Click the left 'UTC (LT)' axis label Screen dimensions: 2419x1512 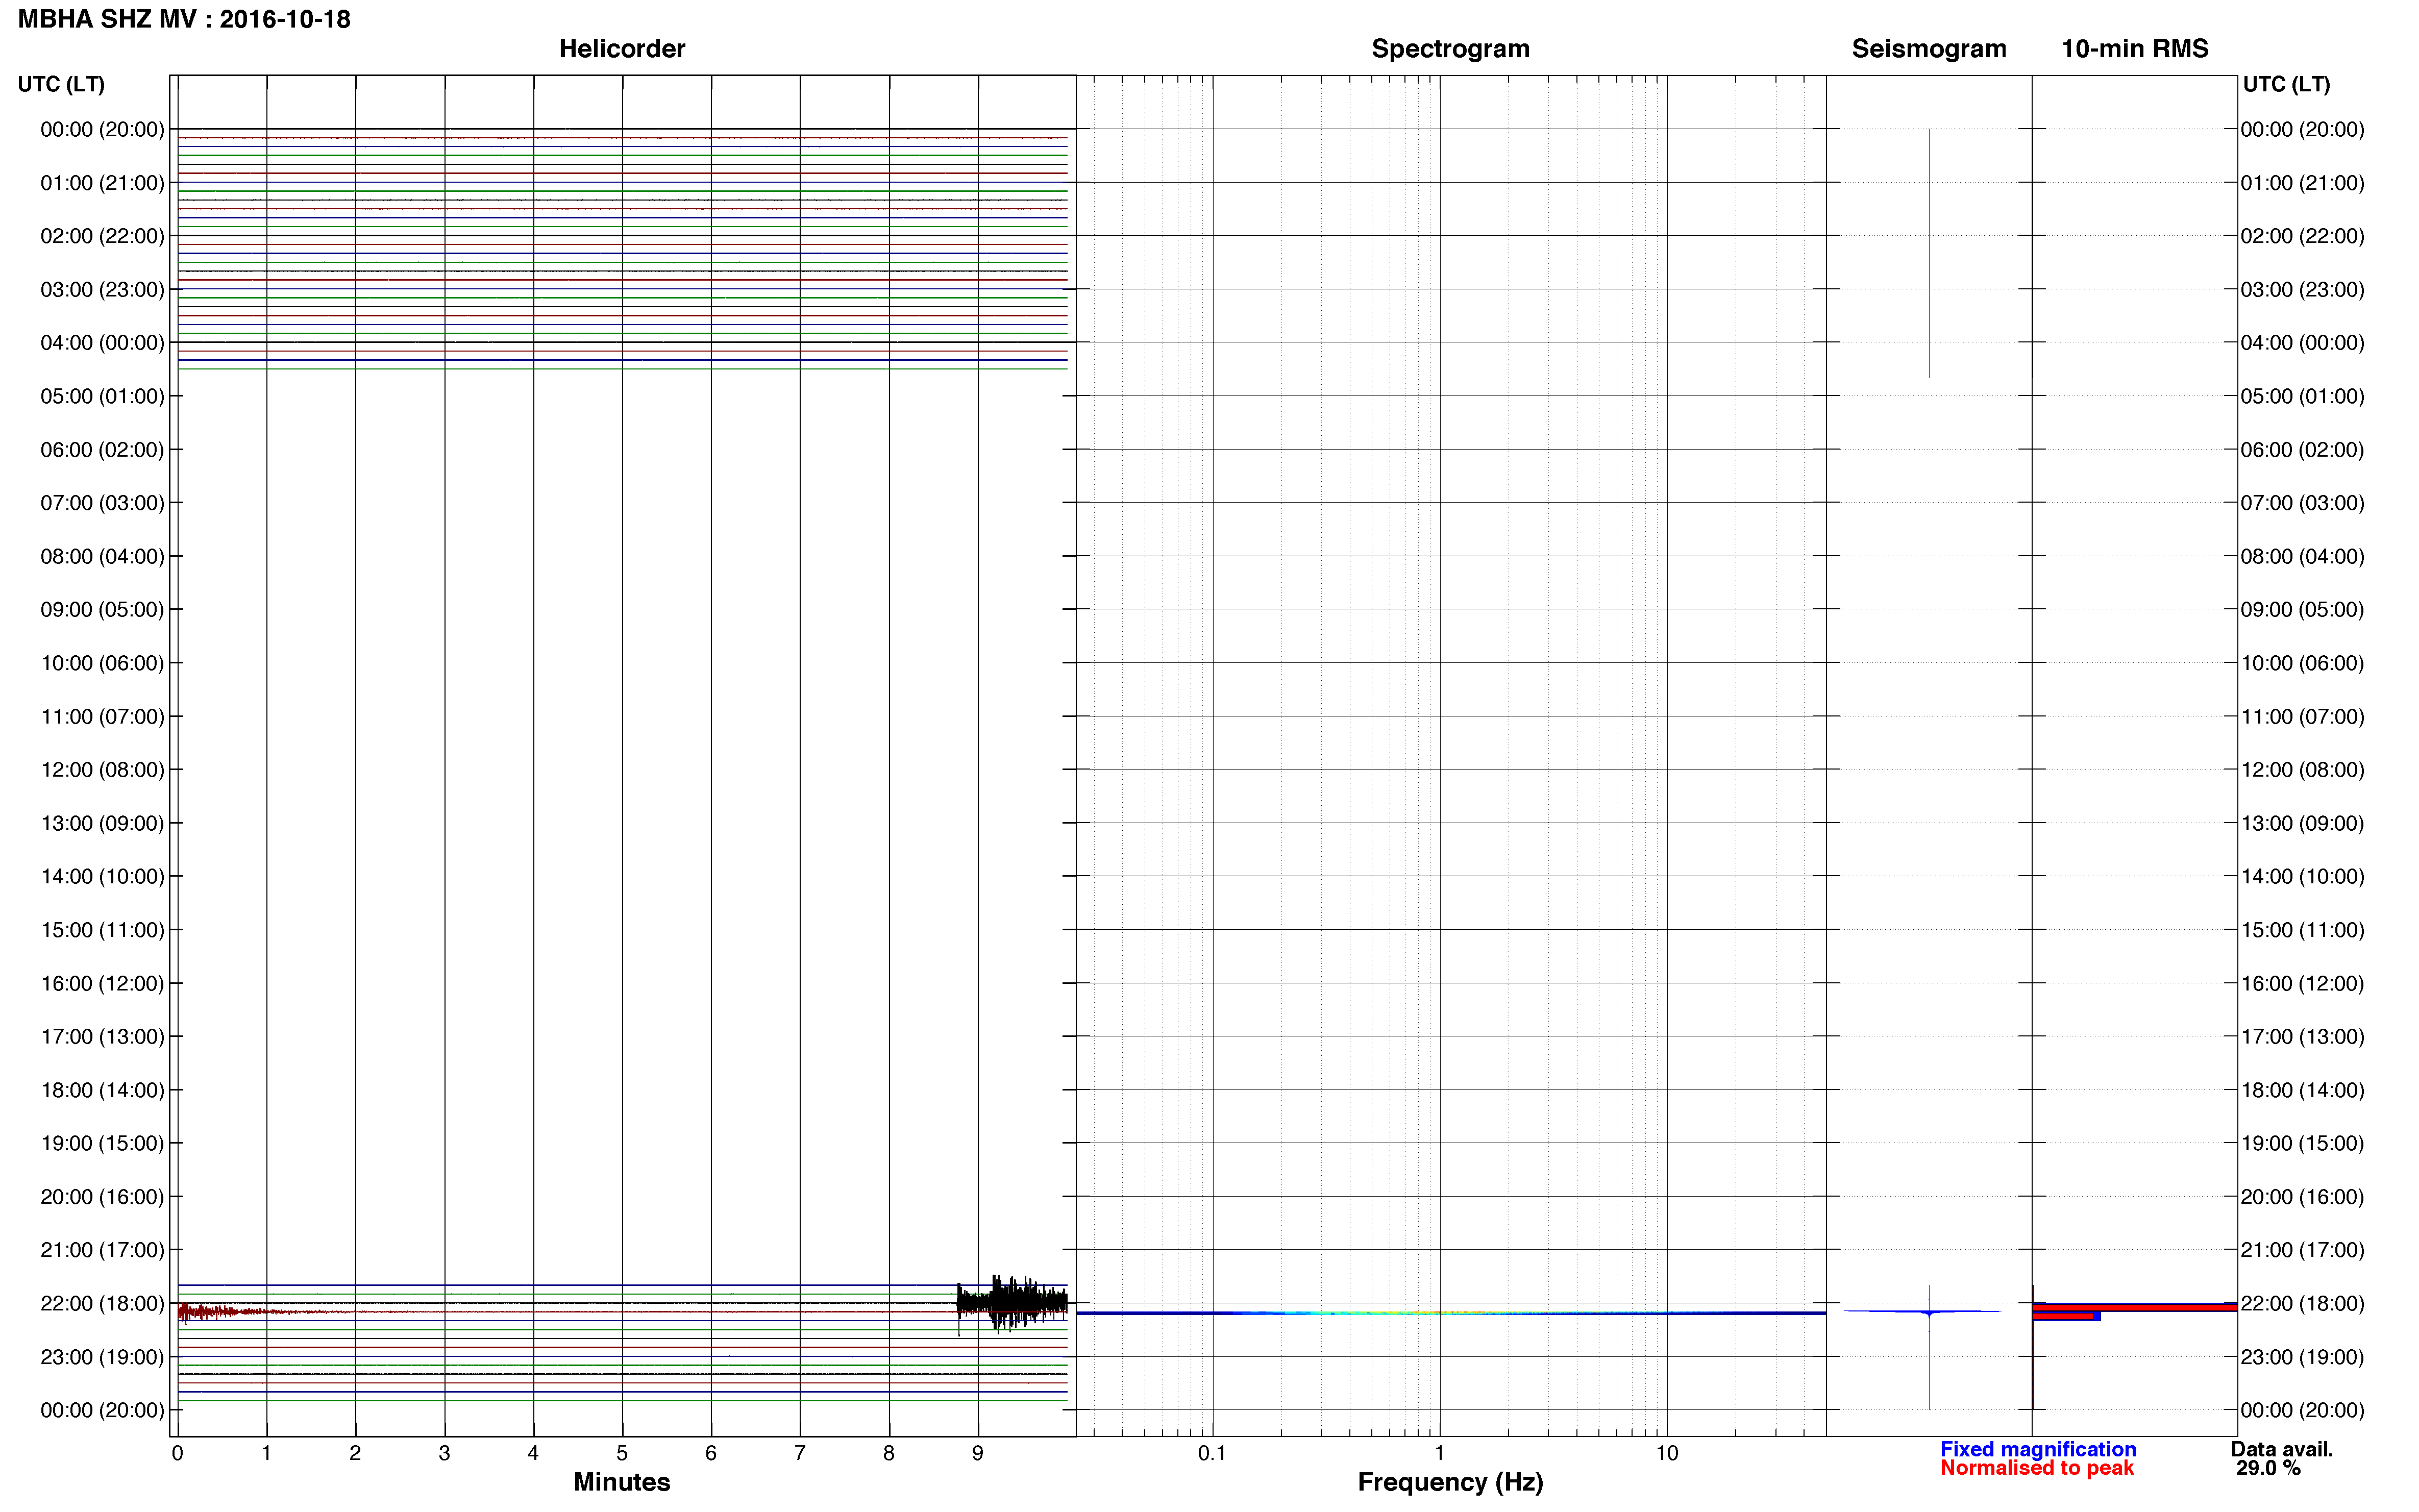point(61,84)
